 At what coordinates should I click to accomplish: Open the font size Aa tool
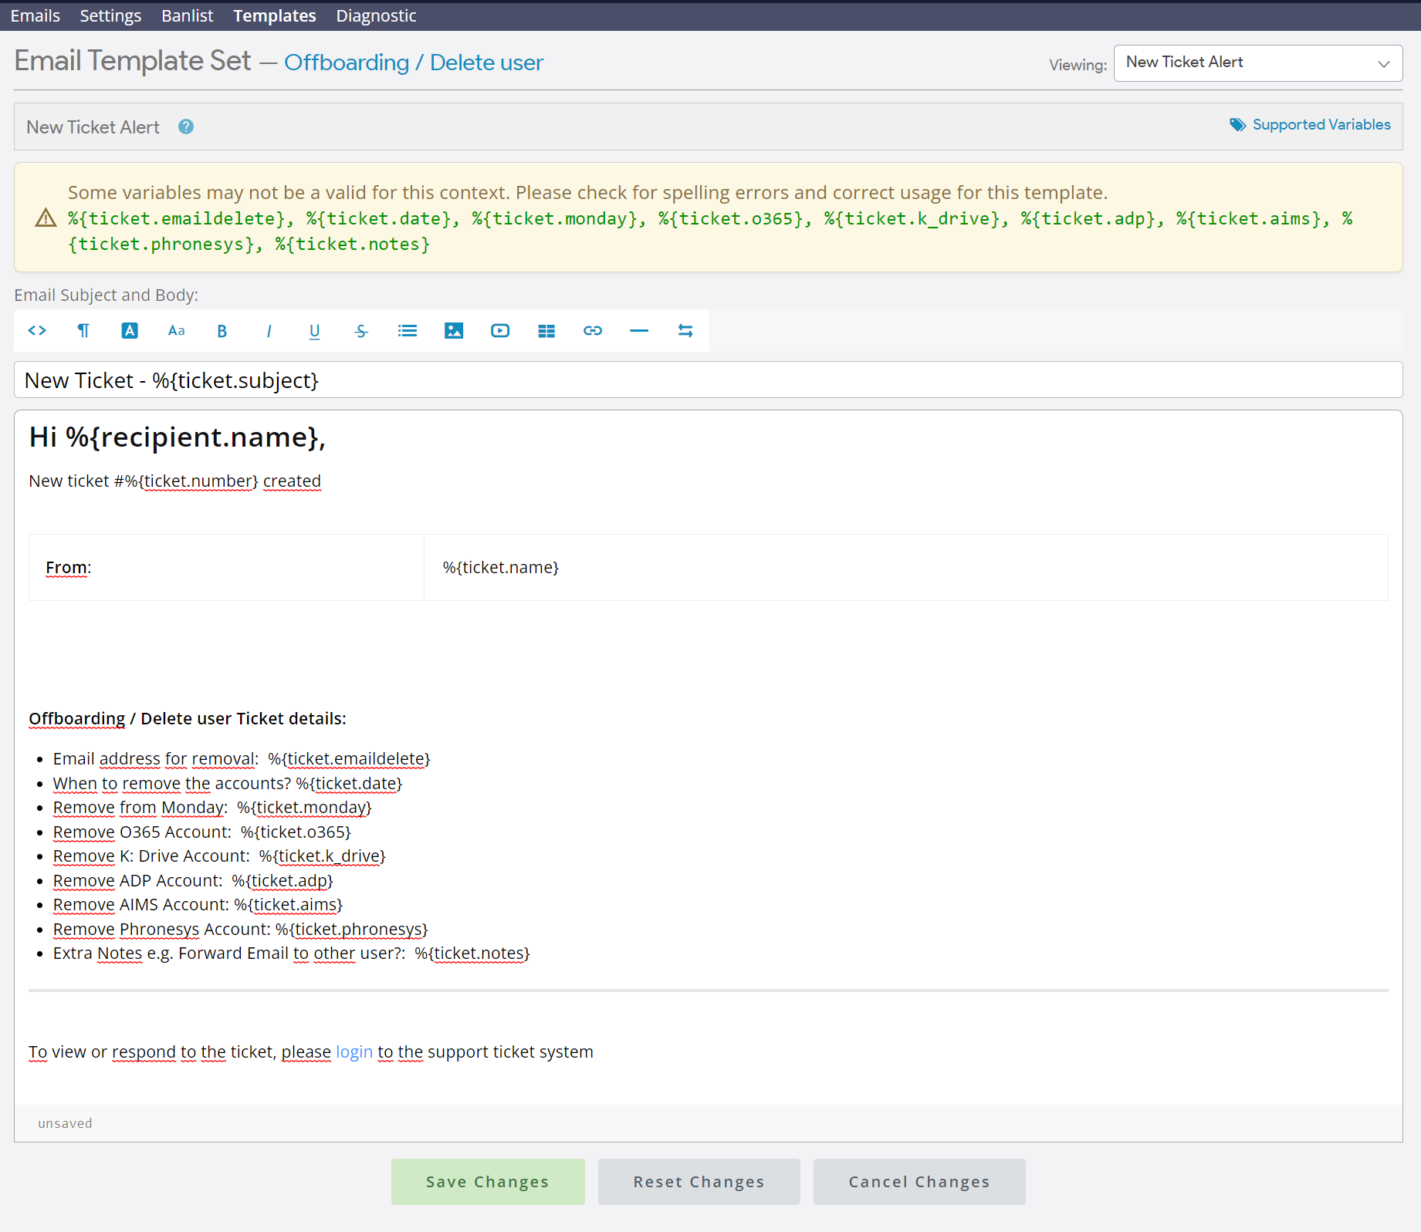[x=176, y=331]
